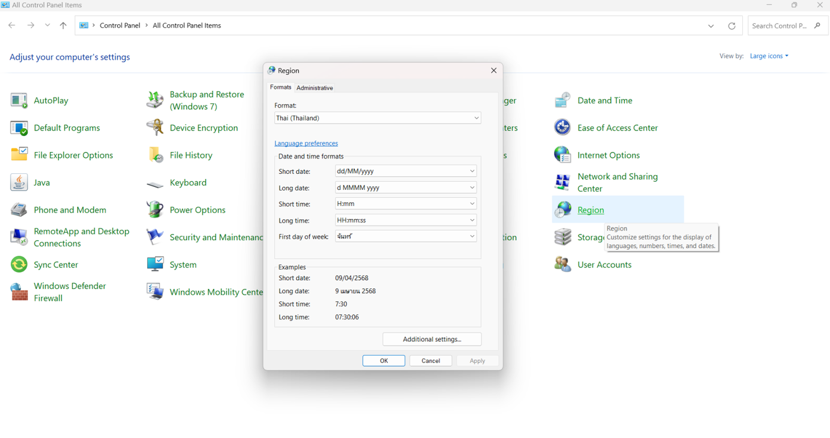The height and width of the screenshot is (438, 830).
Task: Click Control Panel in the breadcrumb
Action: pos(120,26)
